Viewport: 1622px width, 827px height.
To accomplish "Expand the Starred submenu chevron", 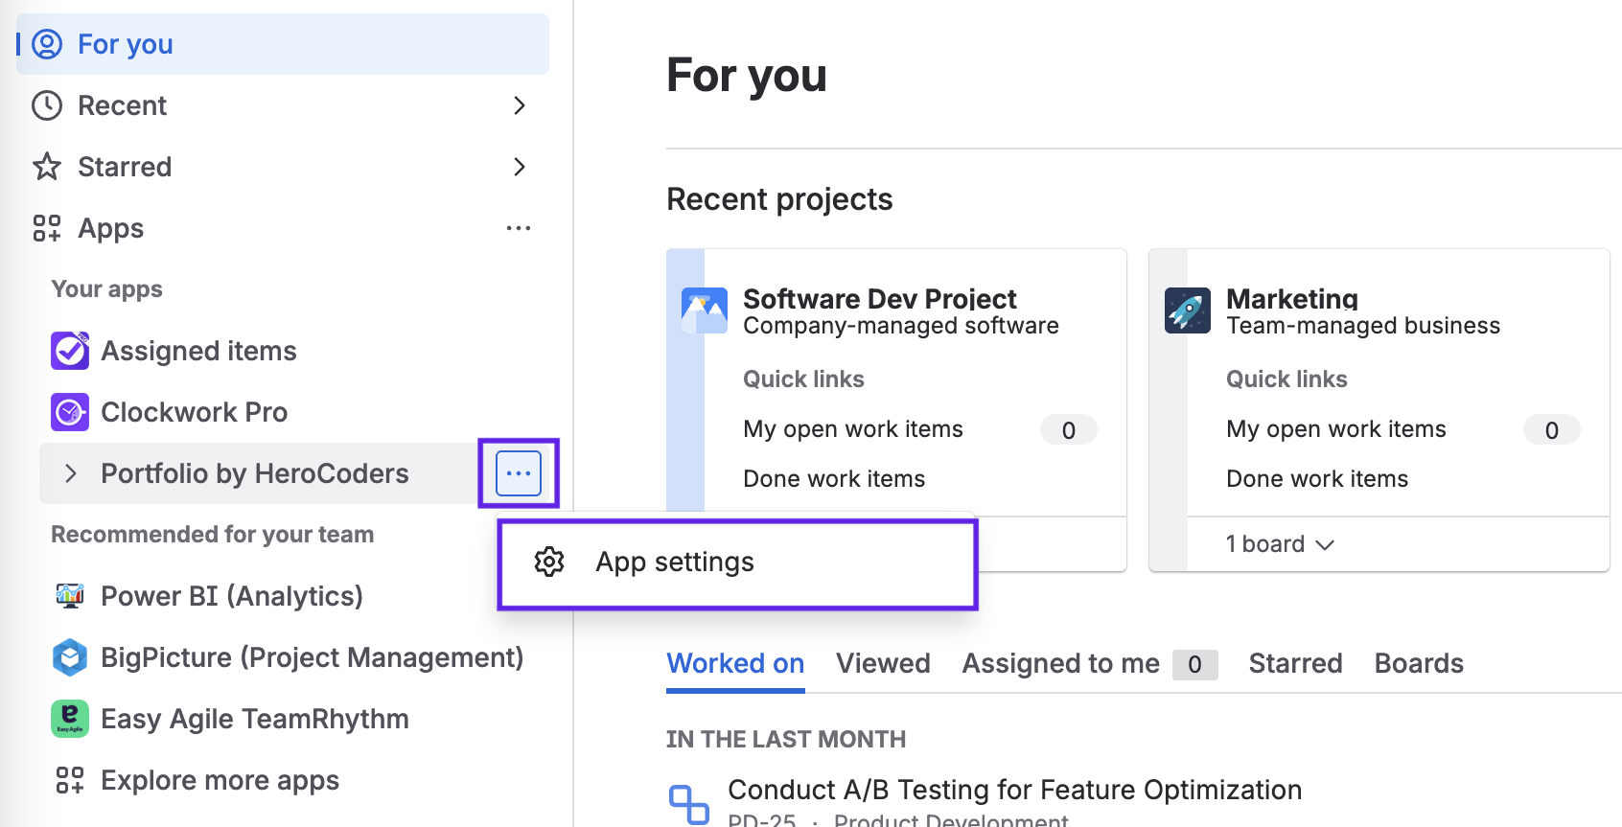I will (x=520, y=167).
